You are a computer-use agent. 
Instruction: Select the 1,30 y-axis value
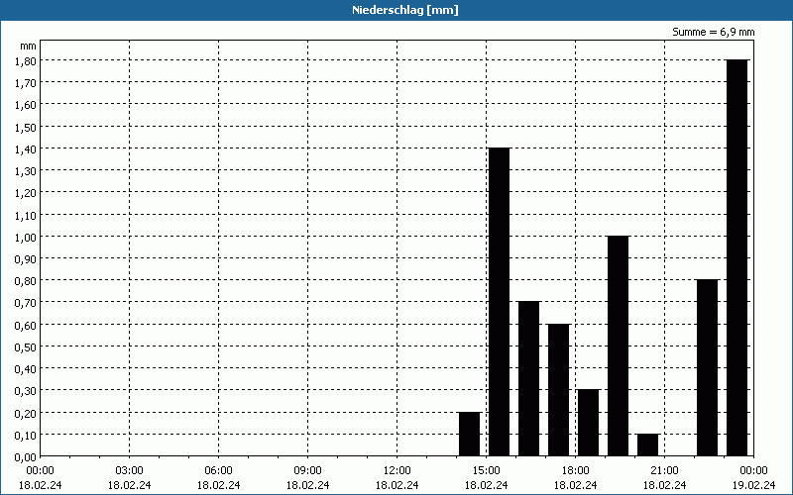[x=26, y=170]
